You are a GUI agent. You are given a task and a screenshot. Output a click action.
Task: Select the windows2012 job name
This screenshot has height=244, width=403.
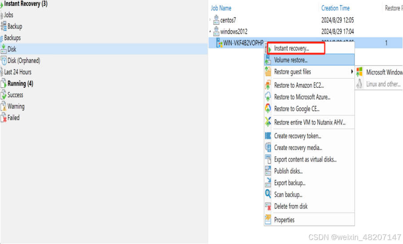pos(234,31)
